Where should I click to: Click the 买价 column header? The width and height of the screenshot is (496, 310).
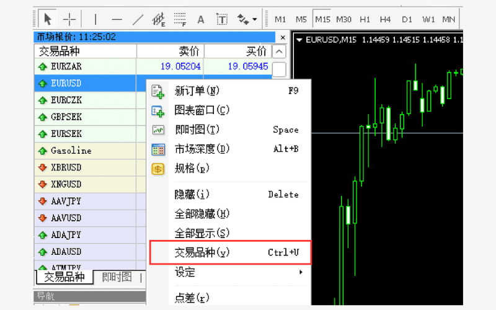click(237, 51)
